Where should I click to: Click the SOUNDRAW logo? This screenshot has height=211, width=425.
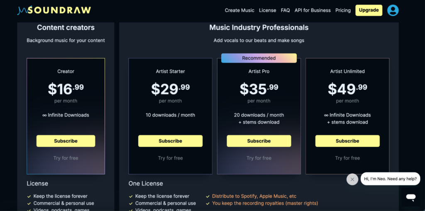pyautogui.click(x=54, y=10)
